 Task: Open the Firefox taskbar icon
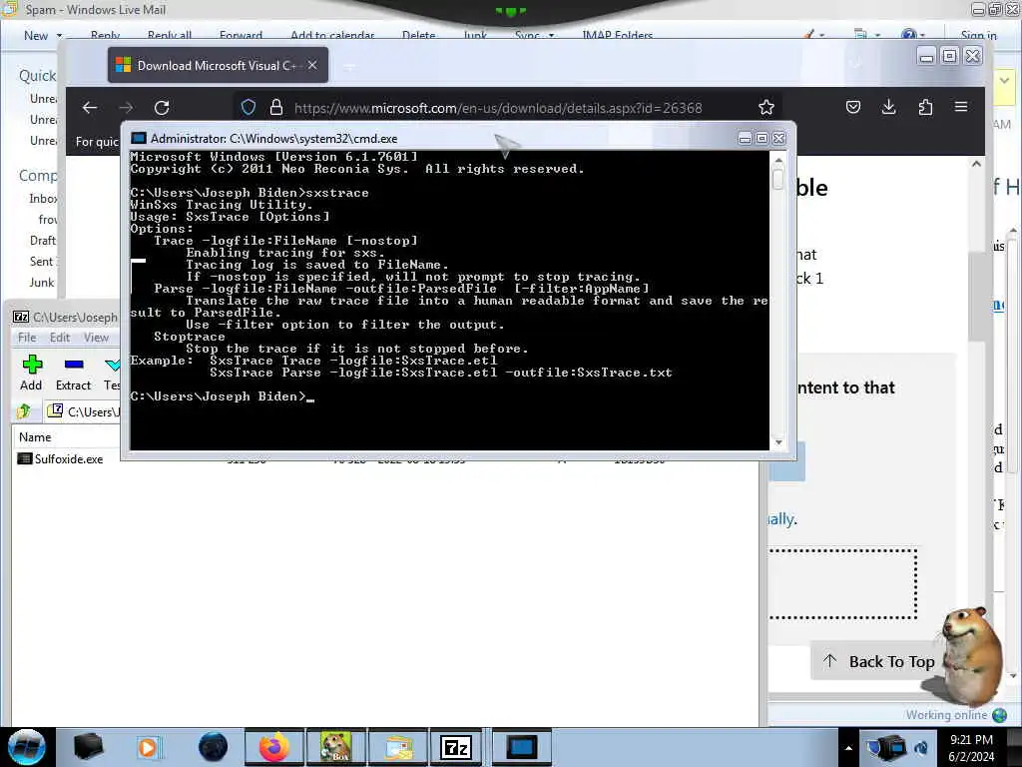(x=273, y=747)
